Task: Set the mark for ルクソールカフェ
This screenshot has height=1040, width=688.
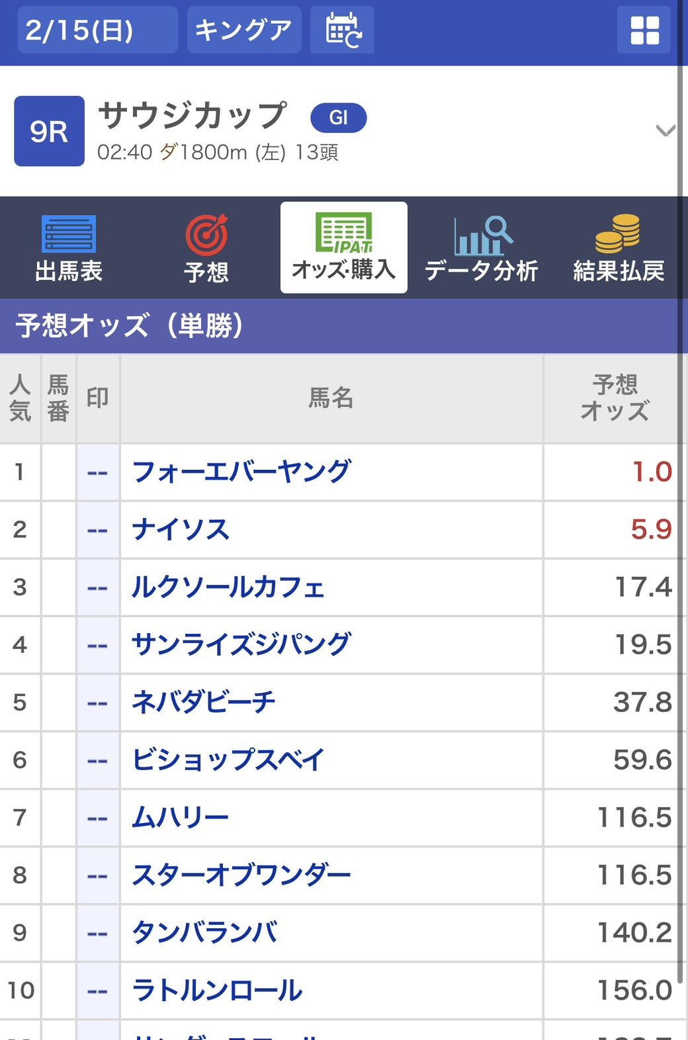Action: click(98, 587)
